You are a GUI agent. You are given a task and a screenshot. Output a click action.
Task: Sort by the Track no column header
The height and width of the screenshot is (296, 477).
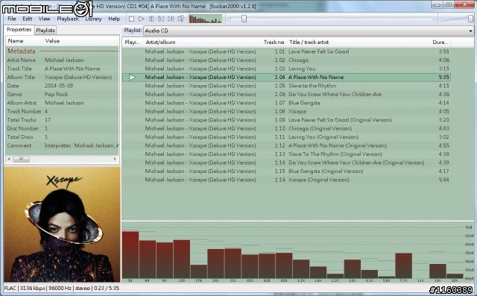pyautogui.click(x=274, y=42)
